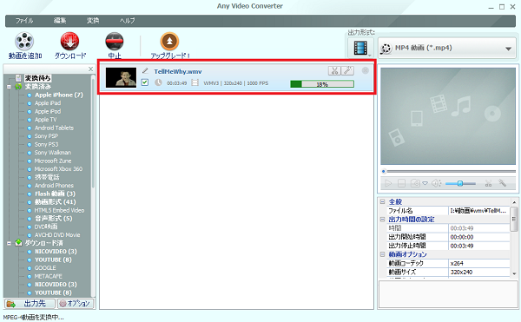Stop conversion with the 中止 icon

tap(115, 41)
